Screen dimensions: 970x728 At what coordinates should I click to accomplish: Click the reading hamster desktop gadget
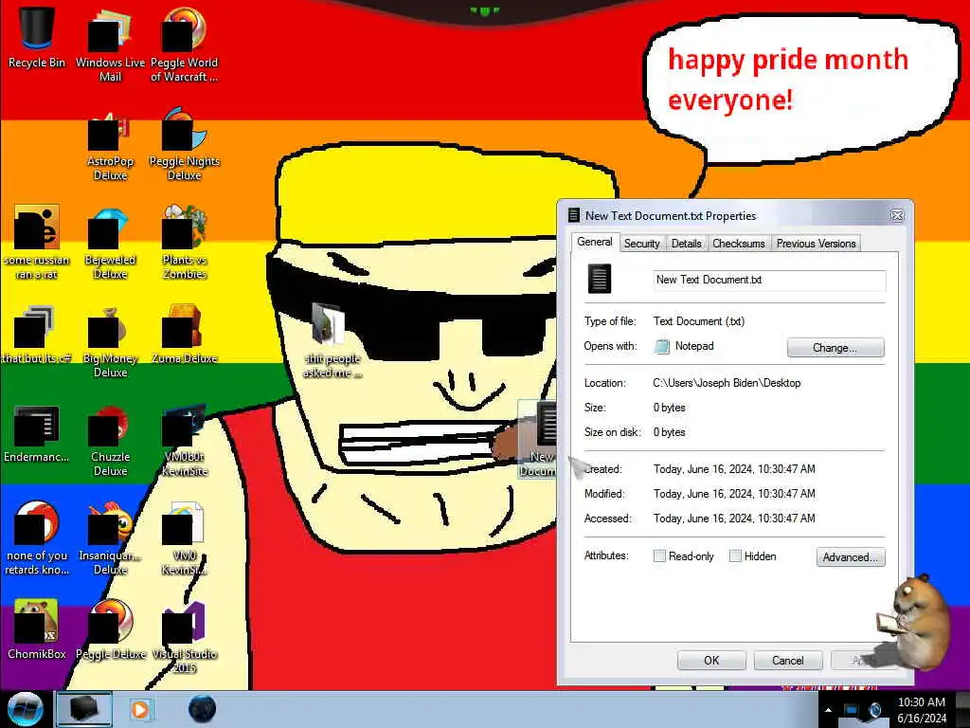(914, 622)
